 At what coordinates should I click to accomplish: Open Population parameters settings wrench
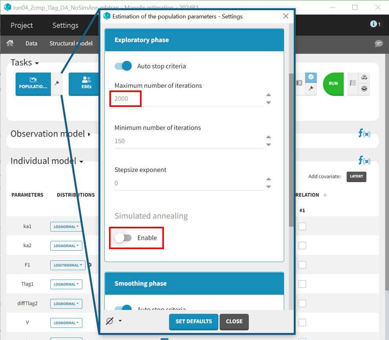pos(57,83)
